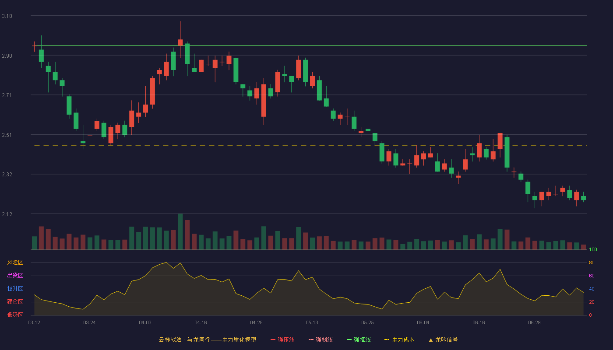
Task: Click the red 20 indicator scale value
Action: coord(592,302)
